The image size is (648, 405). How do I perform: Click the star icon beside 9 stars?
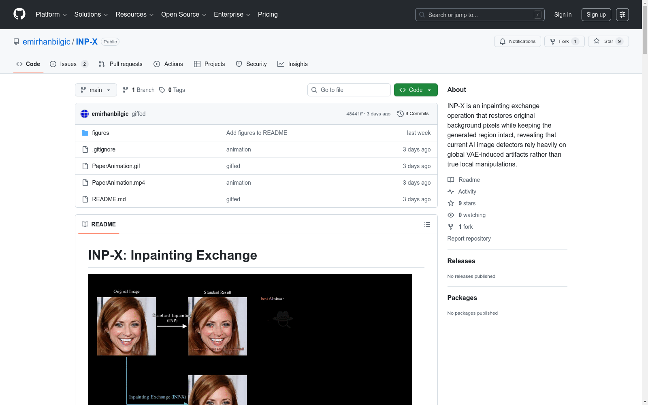point(451,203)
